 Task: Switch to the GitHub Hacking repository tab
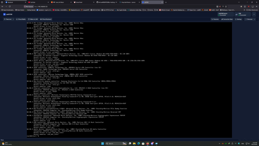point(107,2)
